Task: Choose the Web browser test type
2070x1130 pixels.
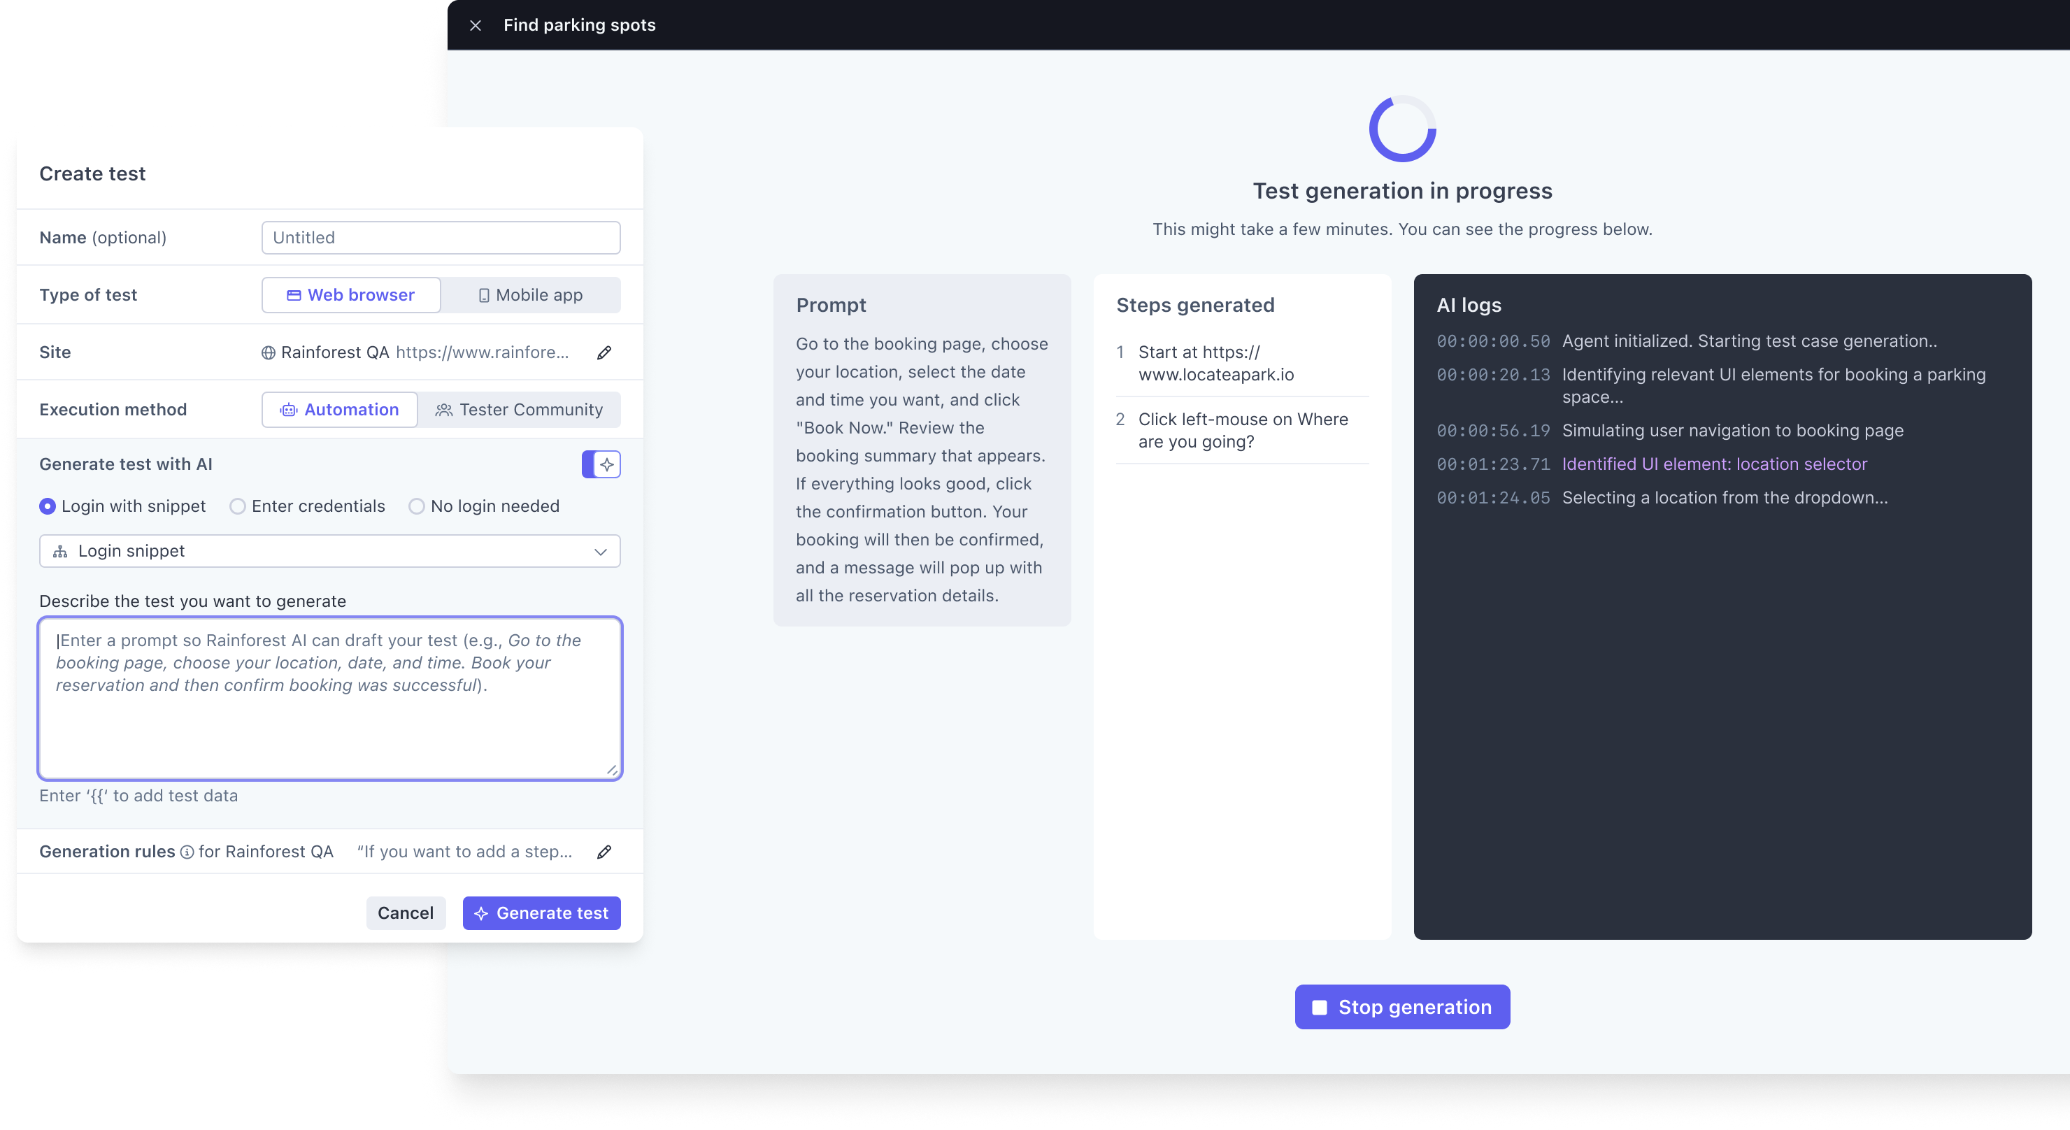Action: click(x=351, y=295)
